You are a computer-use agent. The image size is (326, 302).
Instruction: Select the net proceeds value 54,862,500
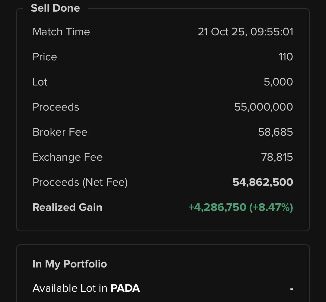tap(263, 182)
